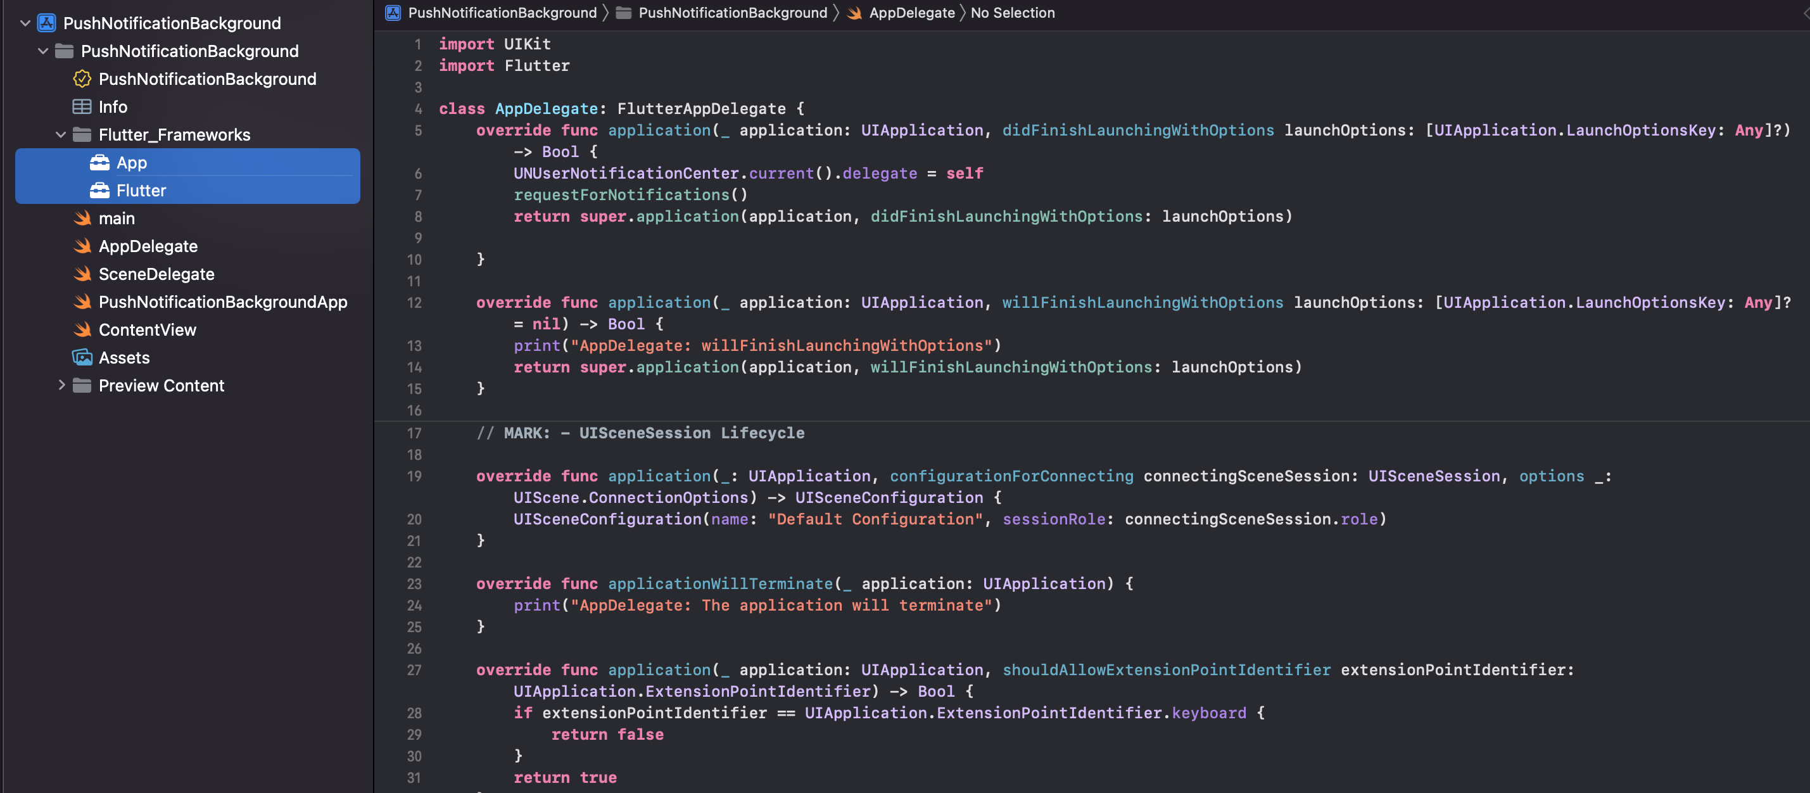Click the project app icon in the breadcrumb bar

pyautogui.click(x=393, y=13)
